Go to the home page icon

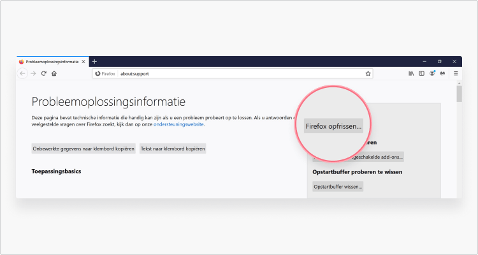pyautogui.click(x=54, y=73)
